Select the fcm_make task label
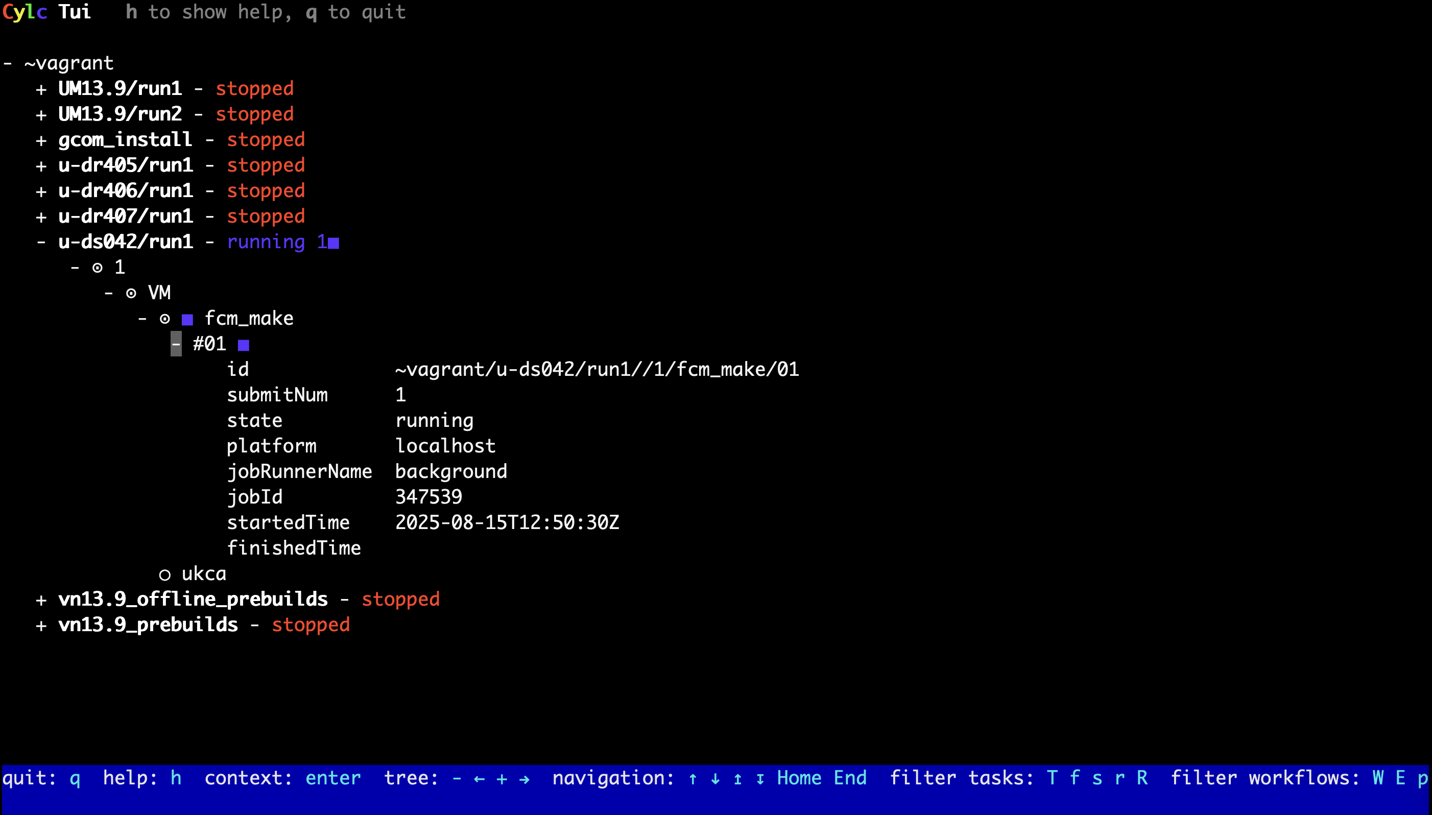Image resolution: width=1432 pixels, height=815 pixels. (249, 319)
